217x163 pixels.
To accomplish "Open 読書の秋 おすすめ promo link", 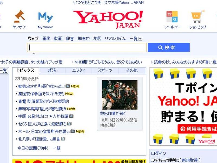I will tap(185, 62).
